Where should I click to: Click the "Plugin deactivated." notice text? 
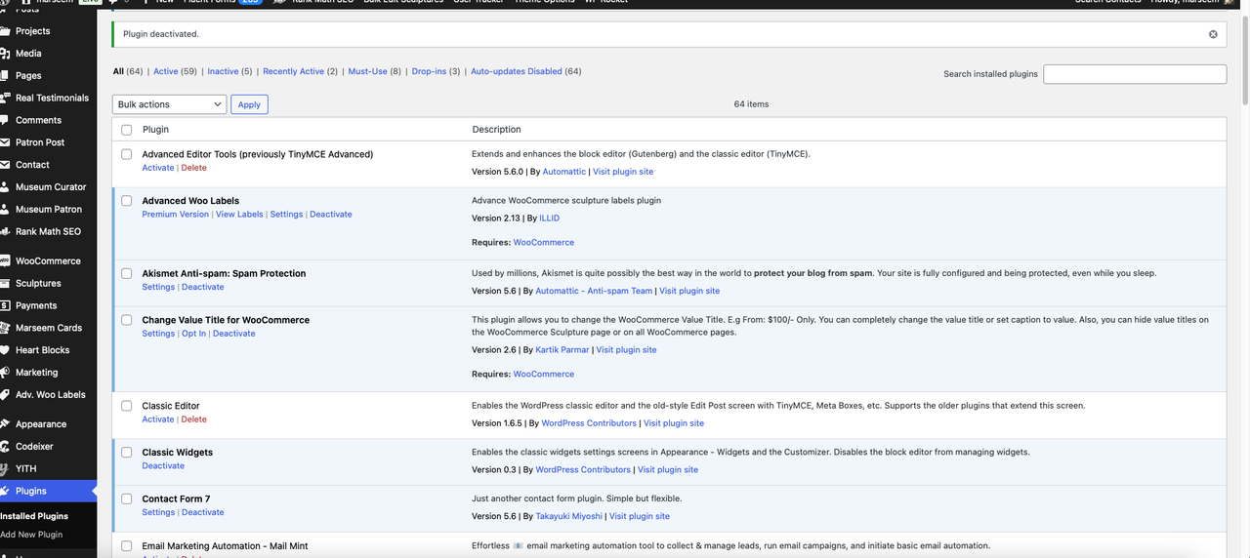[161, 34]
